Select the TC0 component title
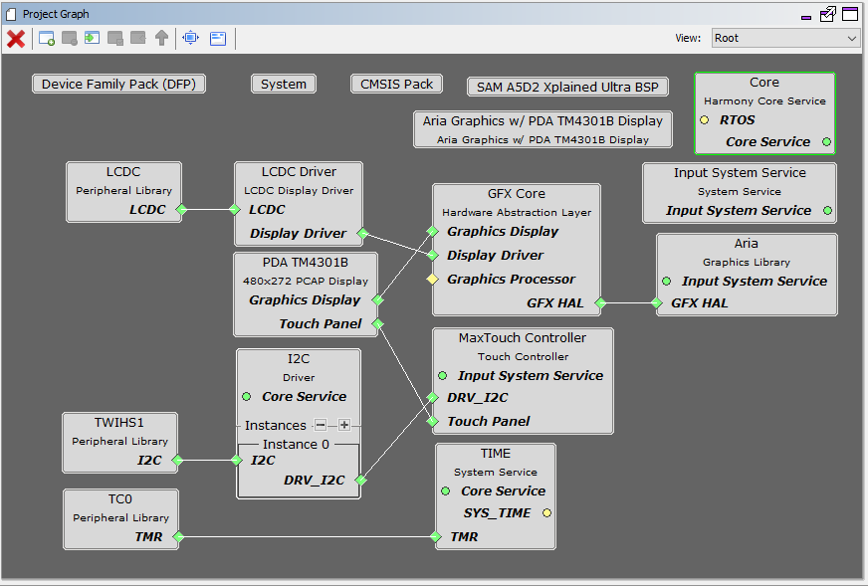 (x=120, y=499)
